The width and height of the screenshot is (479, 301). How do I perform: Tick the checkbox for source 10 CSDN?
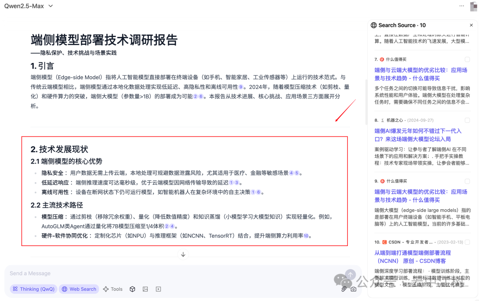(x=467, y=242)
